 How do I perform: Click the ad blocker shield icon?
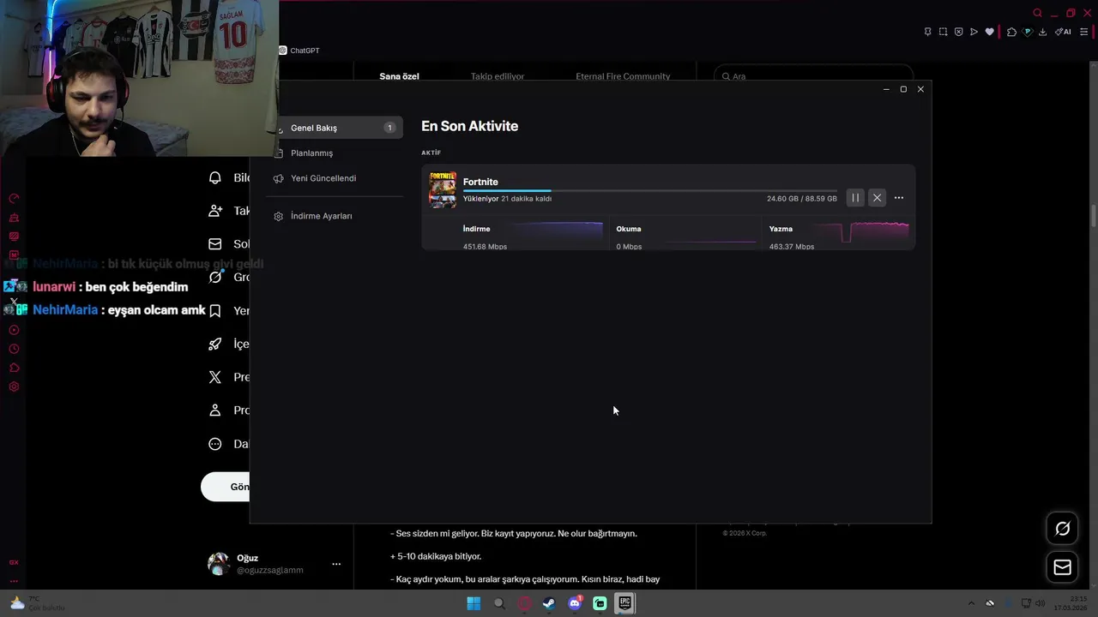pos(958,32)
